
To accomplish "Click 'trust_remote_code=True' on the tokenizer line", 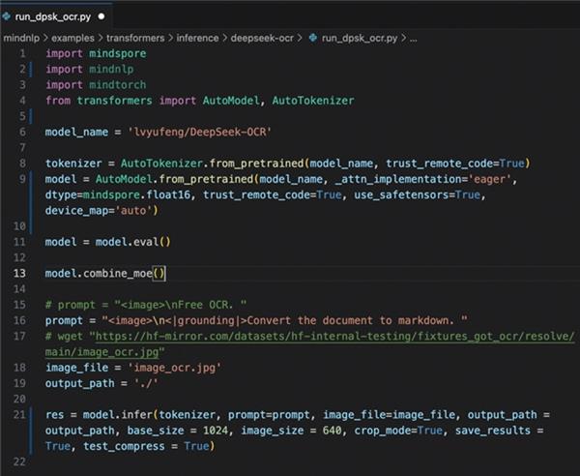I will [x=455, y=164].
